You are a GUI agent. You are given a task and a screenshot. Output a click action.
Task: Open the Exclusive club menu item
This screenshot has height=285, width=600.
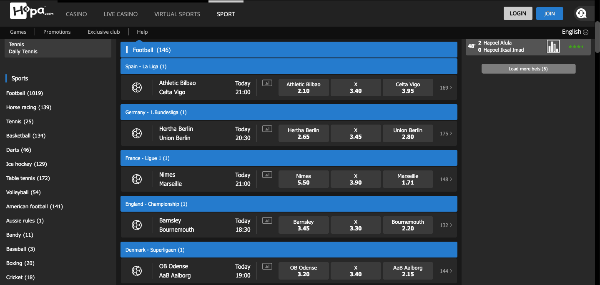tap(104, 32)
